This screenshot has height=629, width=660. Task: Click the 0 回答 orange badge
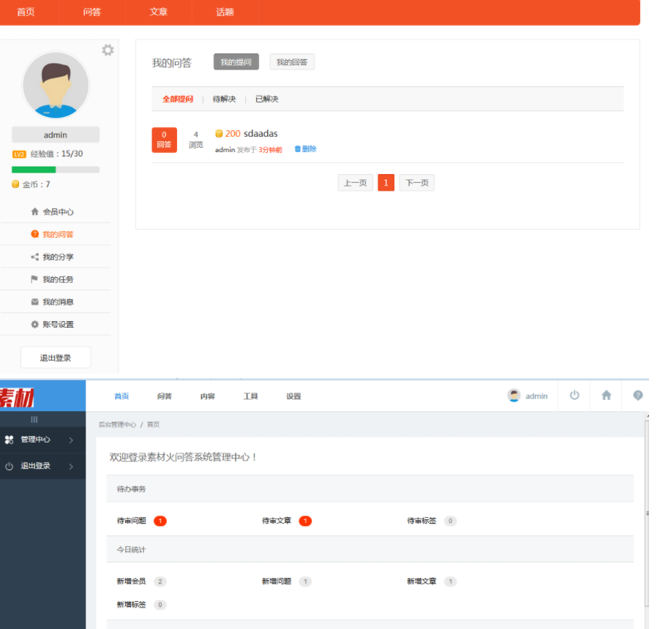[164, 140]
